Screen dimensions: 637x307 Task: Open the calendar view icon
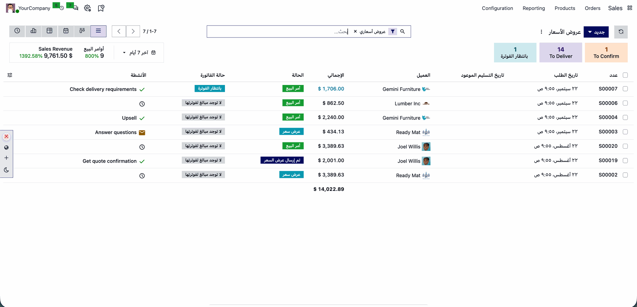tap(66, 31)
